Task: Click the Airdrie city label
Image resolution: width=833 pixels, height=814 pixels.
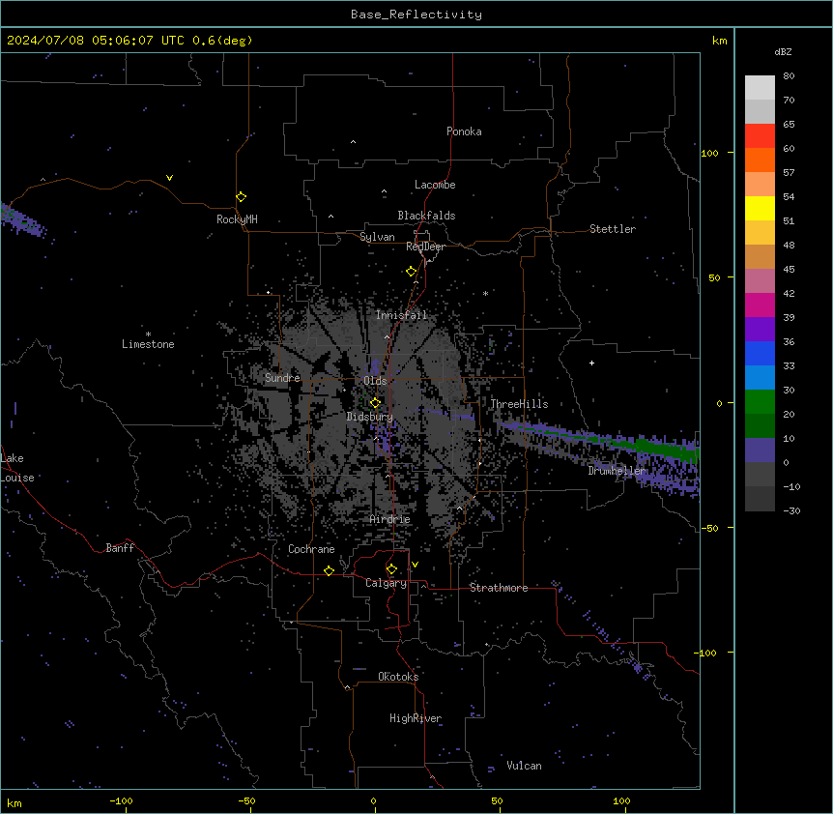Action: coord(390,519)
